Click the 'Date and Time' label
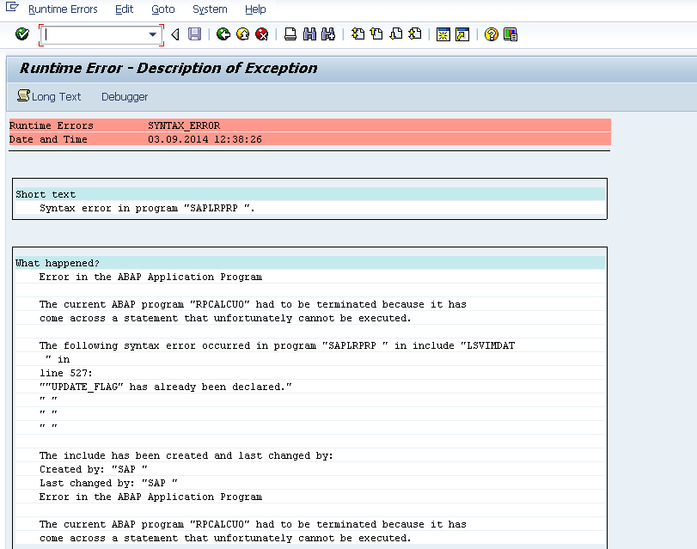Viewport: 697px width, 549px height. (x=48, y=139)
